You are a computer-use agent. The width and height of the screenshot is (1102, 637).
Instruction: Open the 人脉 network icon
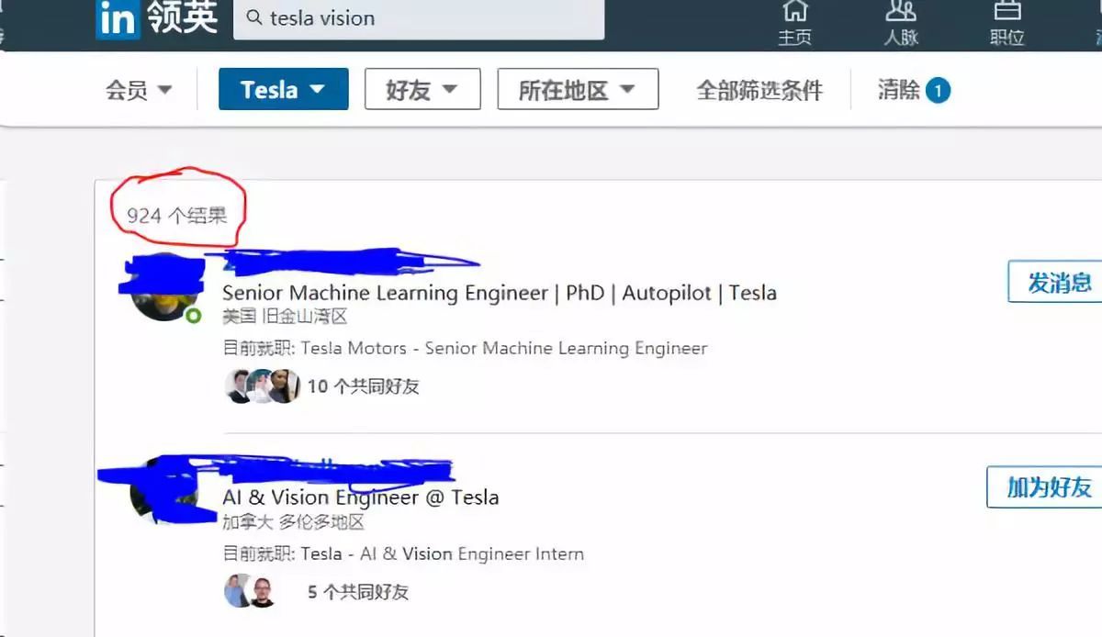[901, 23]
